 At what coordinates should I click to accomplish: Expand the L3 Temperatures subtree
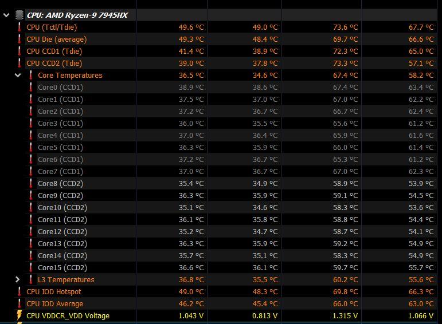click(17, 279)
